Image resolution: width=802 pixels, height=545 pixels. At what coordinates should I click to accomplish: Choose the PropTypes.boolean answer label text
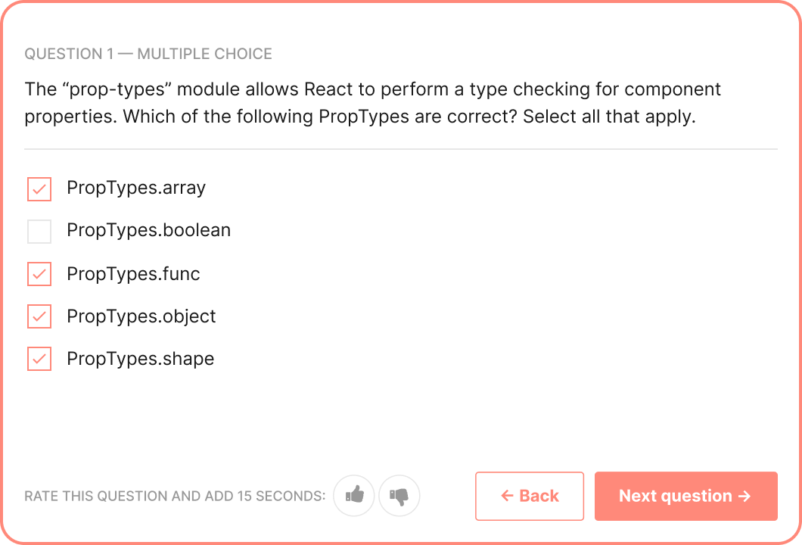pos(149,230)
